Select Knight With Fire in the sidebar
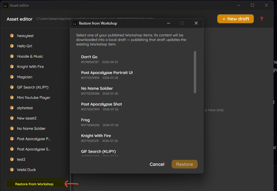277x191 pixels. tap(30, 67)
